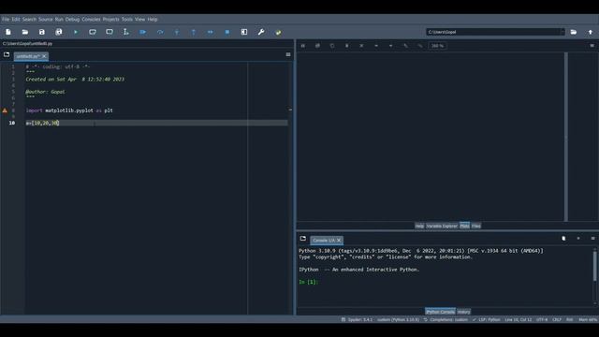Go to the parent directory
599x337 pixels.
pos(591,32)
